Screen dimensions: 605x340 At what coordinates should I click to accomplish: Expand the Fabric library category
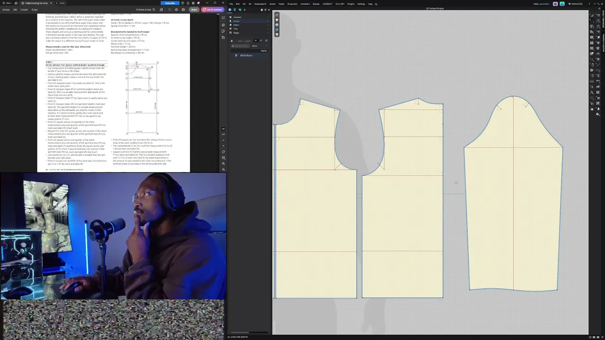249,25
